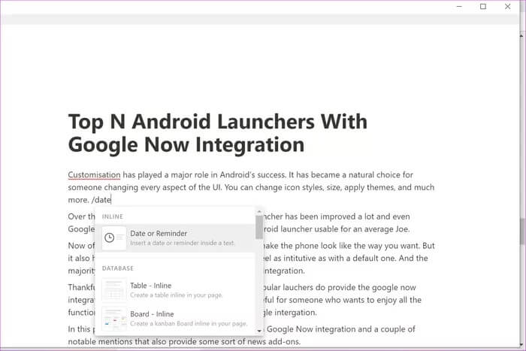Screen dimensions: 526x351
Task: Click the popup menu scrollbar thumb
Action: 259,227
